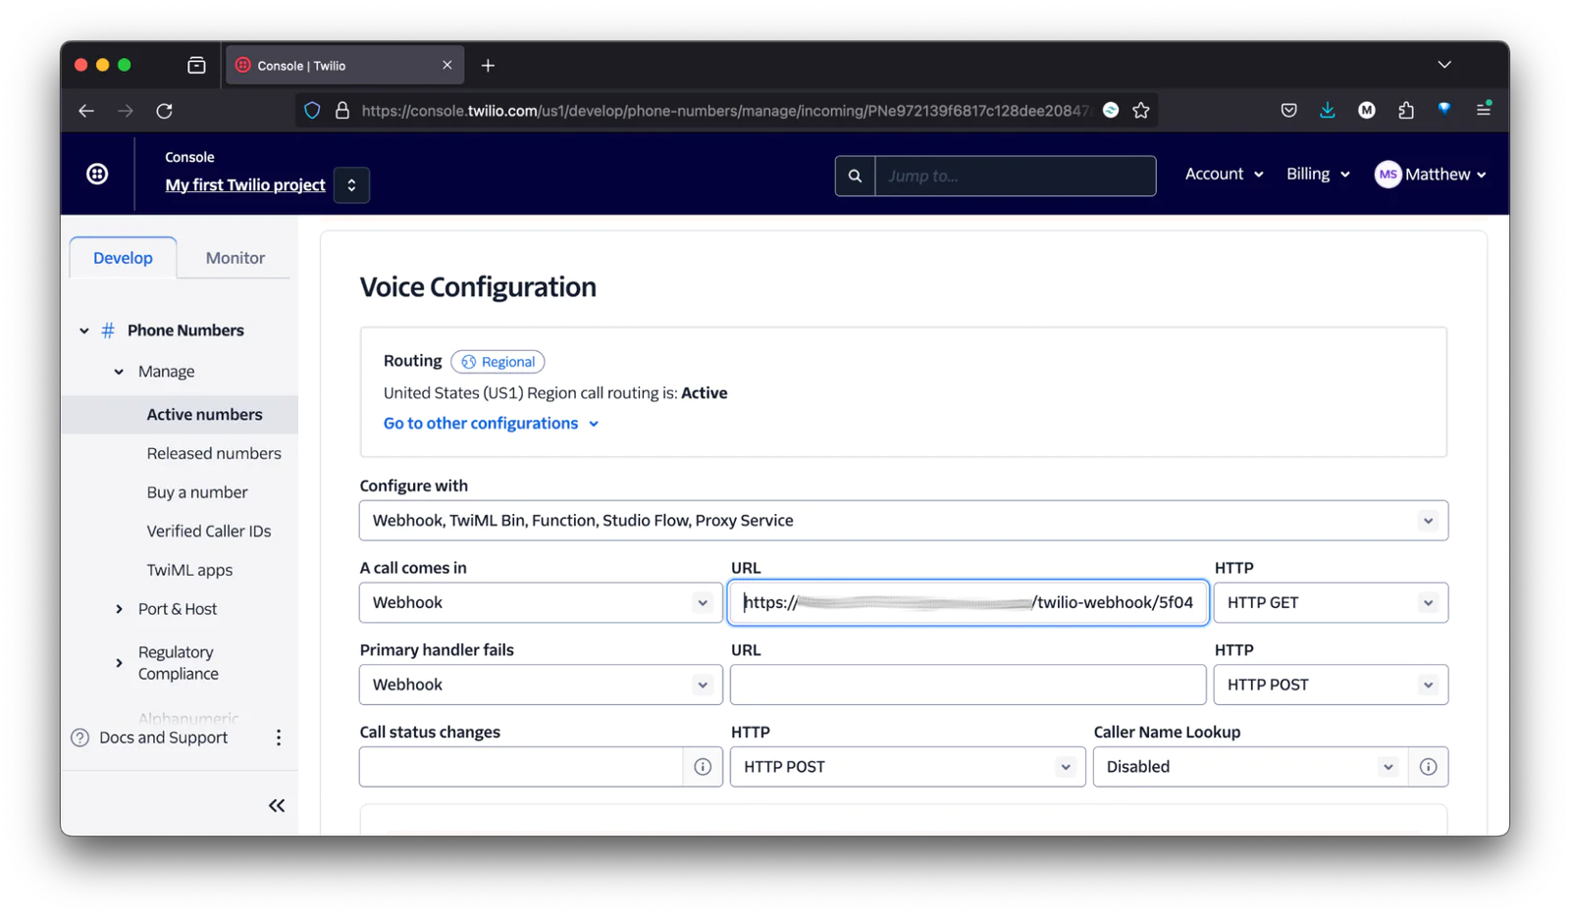Click My first Twilio project link
Viewport: 1570px width, 916px height.
click(x=245, y=184)
